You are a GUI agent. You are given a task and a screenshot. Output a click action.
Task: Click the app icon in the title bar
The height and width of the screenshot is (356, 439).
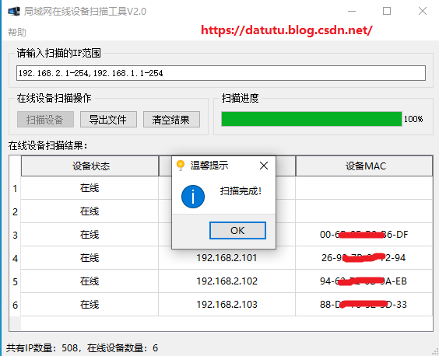pos(14,12)
